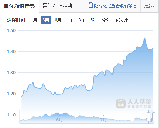This screenshot has height=128, width=159.
Task: Click the 1.40 axis label
Action: tap(11, 51)
